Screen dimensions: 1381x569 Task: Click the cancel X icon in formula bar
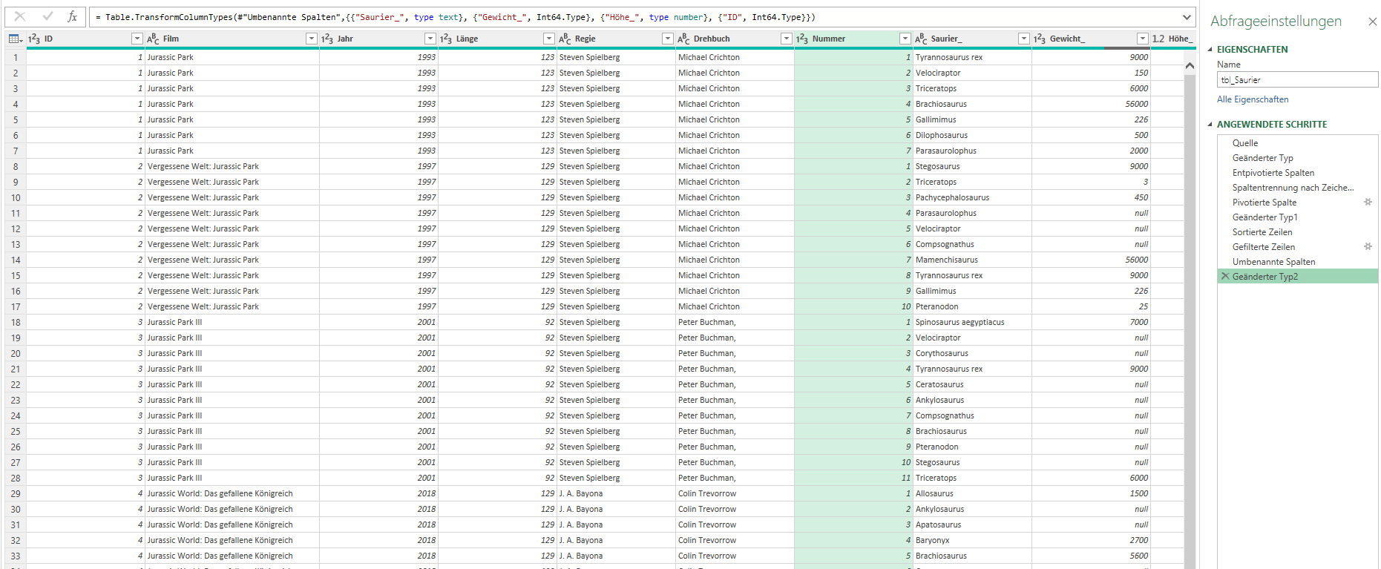(20, 16)
